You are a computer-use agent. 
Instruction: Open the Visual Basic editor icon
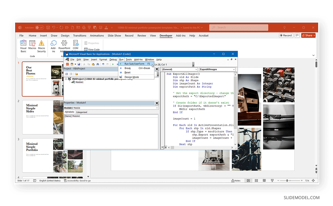pos(23,46)
